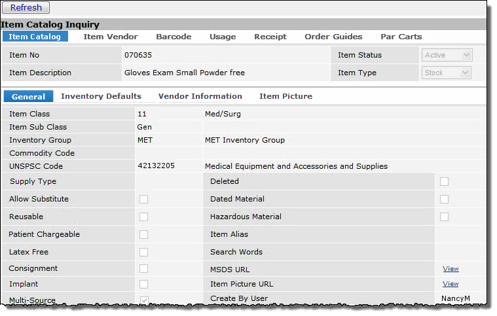
Task: Enable the Reusable checkbox
Action: (x=143, y=217)
